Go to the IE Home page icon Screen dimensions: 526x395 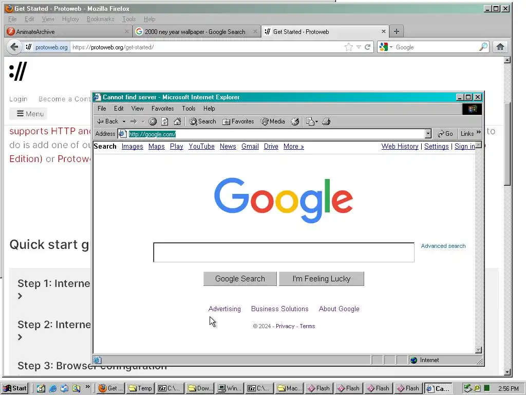point(177,121)
